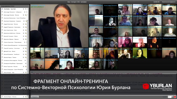Click the yellow mic icon for Евгений Брежнев - Челябинск
The width and height of the screenshot is (177, 99).
(26, 54)
